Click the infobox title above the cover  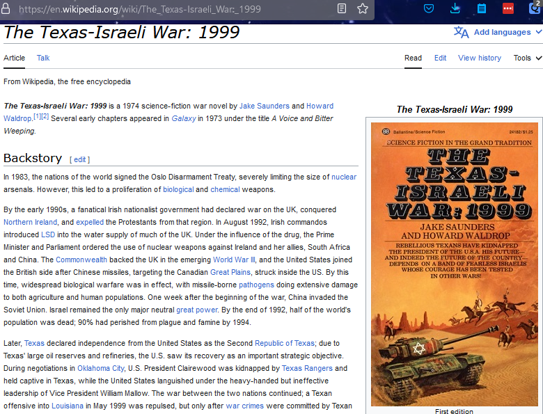(x=455, y=109)
